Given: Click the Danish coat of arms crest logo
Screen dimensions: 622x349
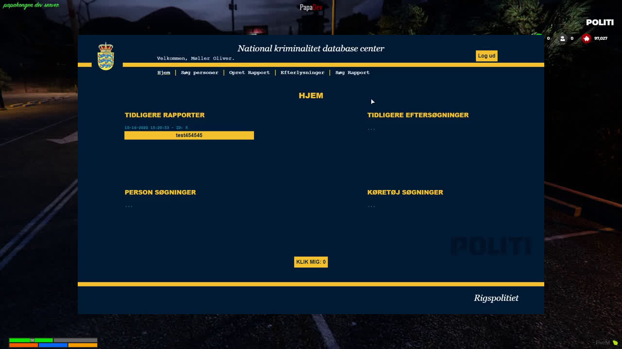Looking at the screenshot, I should [106, 56].
